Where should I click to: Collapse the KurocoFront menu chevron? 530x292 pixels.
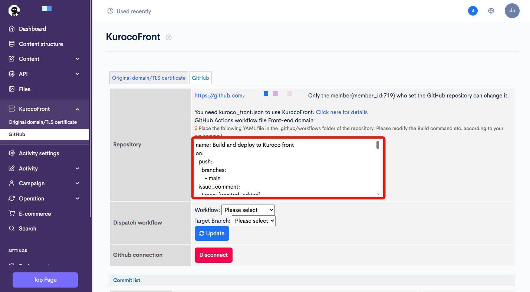tap(77, 109)
